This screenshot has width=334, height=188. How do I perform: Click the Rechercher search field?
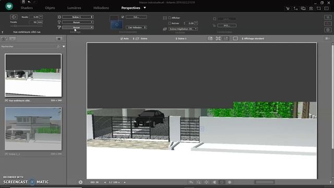pyautogui.click(x=30, y=46)
